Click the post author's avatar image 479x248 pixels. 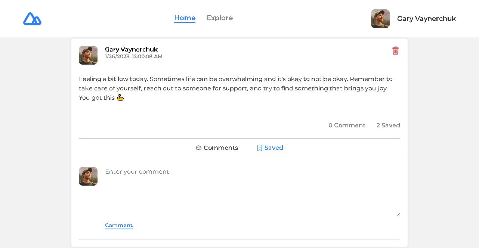(x=88, y=55)
